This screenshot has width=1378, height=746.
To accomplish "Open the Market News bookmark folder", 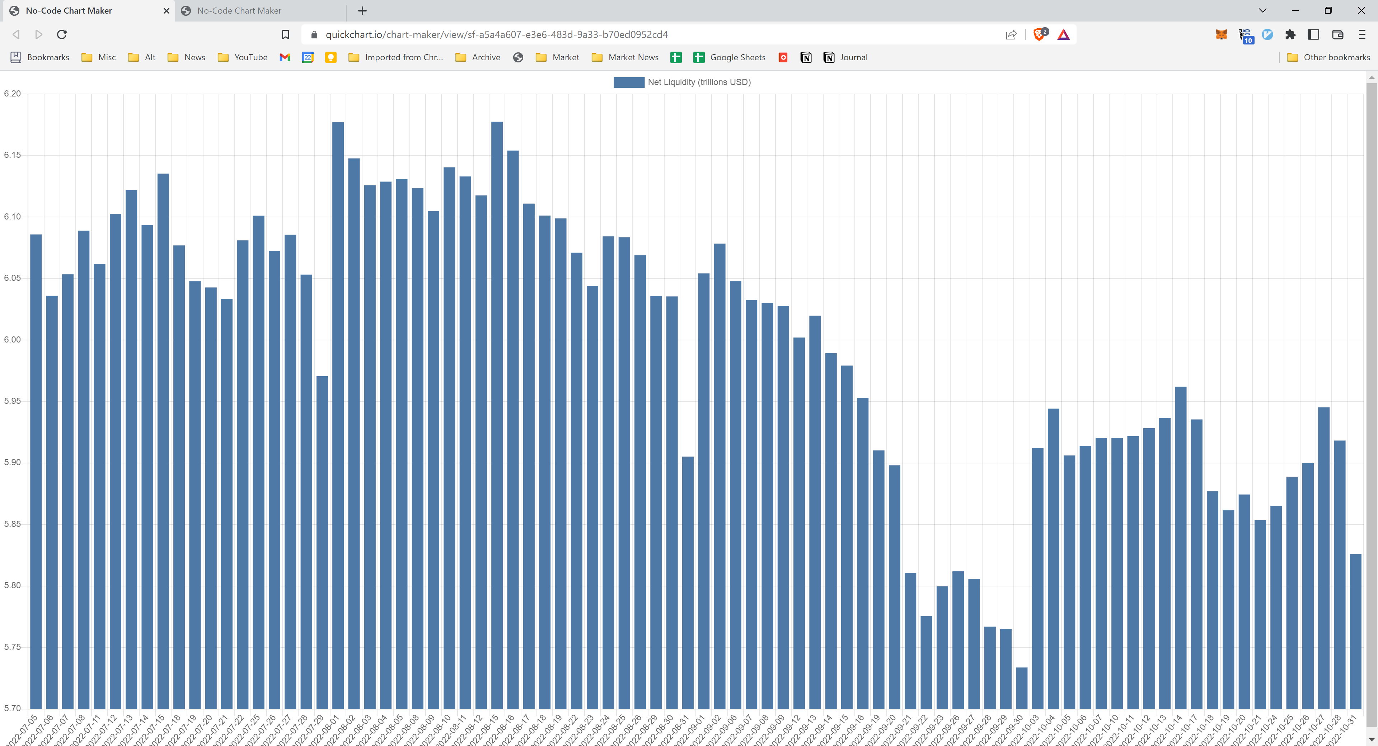I will 625,57.
